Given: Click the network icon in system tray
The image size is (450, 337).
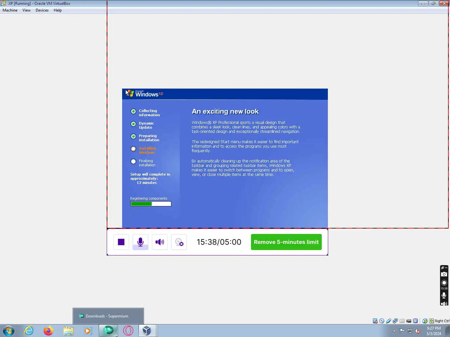Looking at the screenshot, I should pyautogui.click(x=410, y=331).
